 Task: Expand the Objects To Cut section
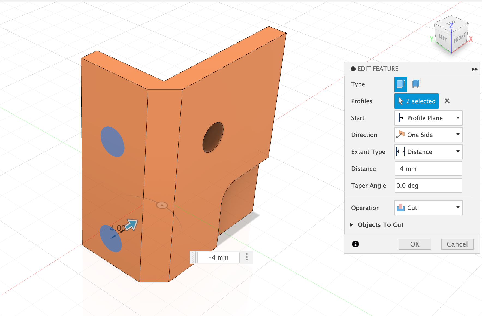pos(351,225)
